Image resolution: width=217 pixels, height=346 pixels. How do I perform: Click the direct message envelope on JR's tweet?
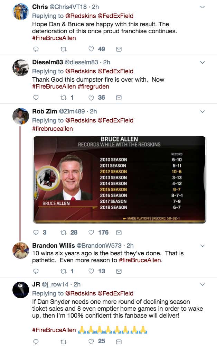(119, 342)
